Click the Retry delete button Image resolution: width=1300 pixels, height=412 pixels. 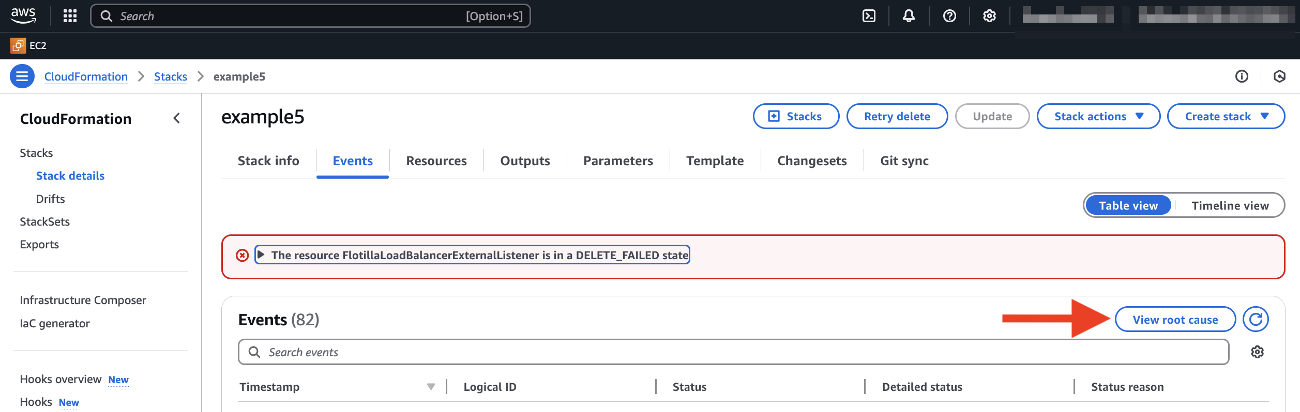(x=897, y=116)
